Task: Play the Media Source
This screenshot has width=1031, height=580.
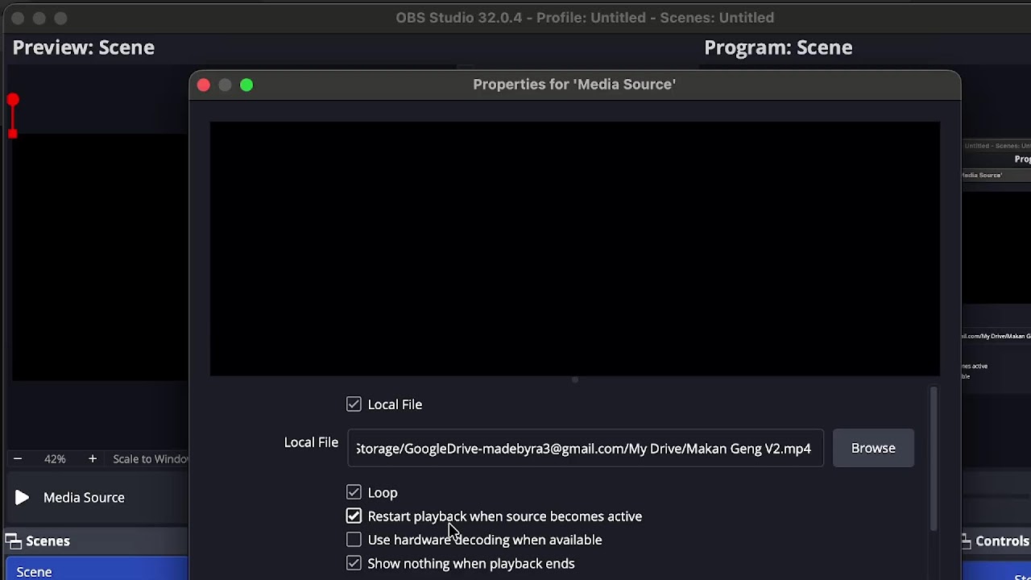Action: 22,498
